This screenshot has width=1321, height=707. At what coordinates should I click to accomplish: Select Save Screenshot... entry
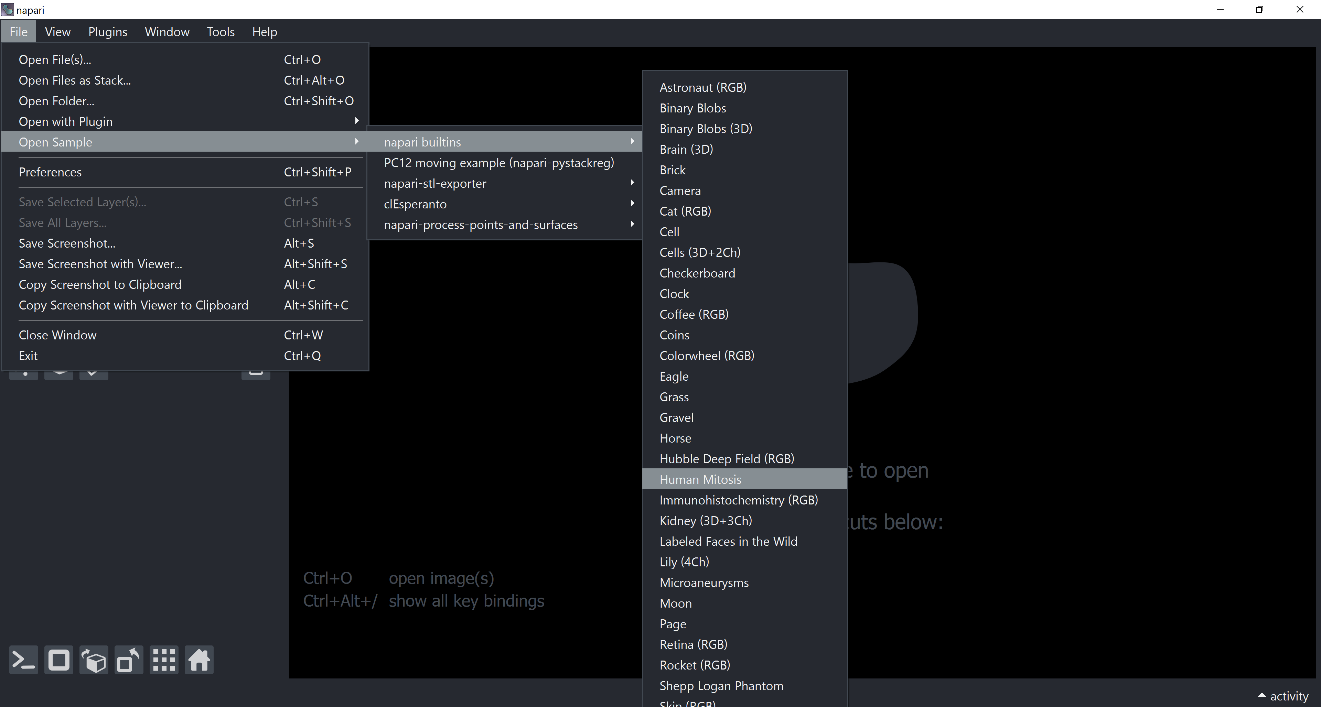(185, 243)
